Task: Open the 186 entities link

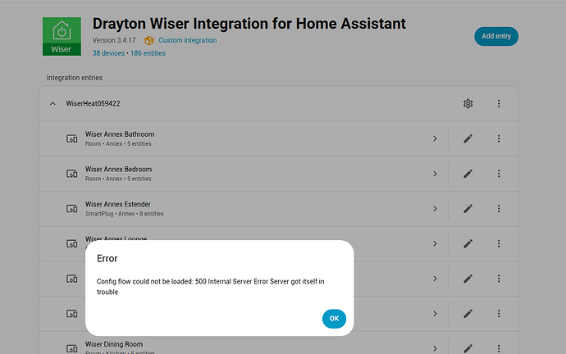Action: (x=148, y=53)
